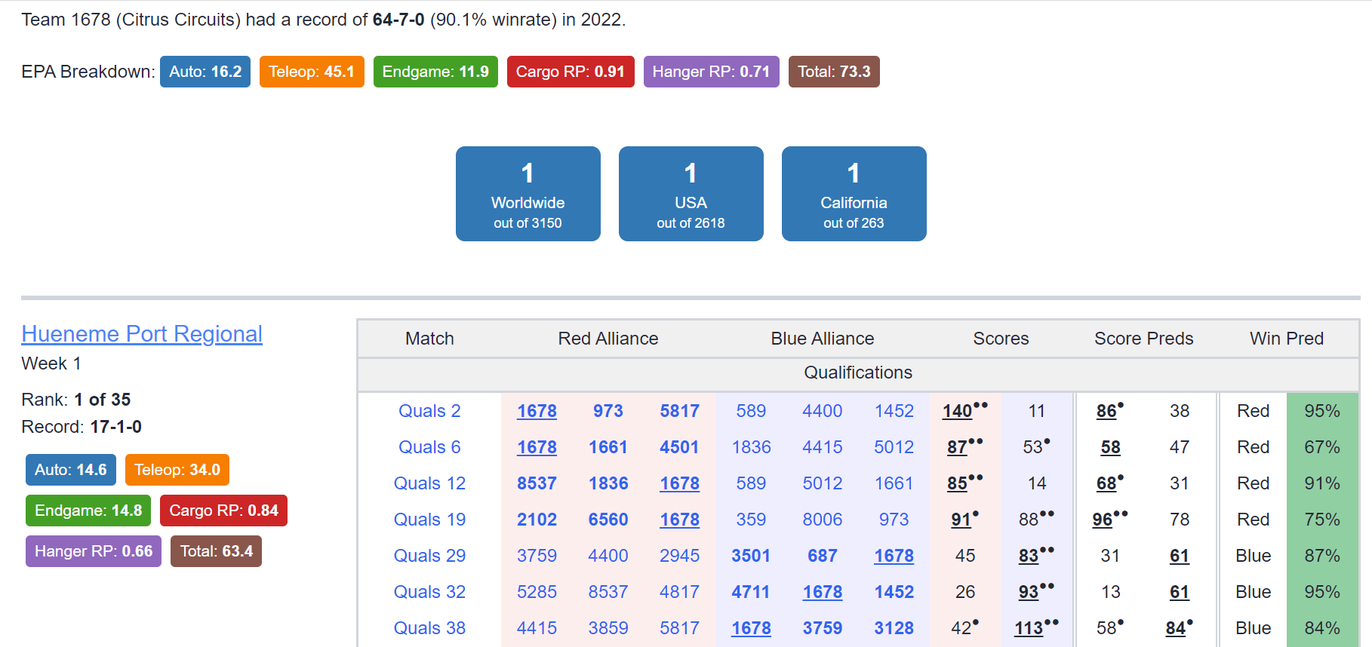
Task: Open the Quals 2 match link
Action: [x=429, y=411]
